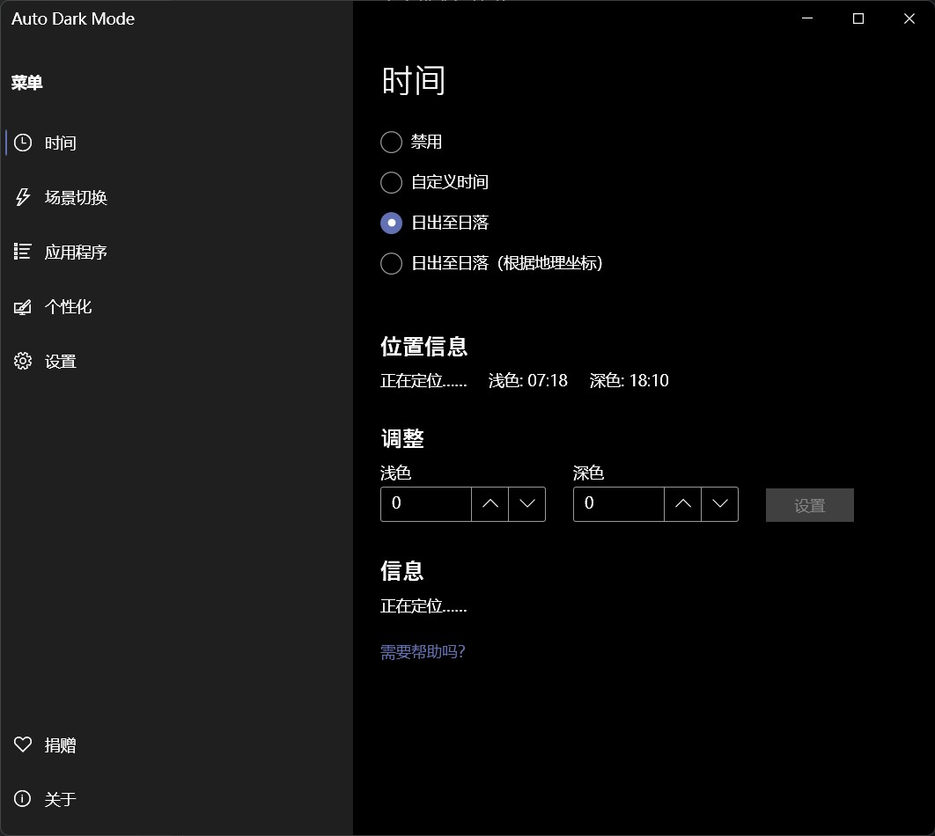Go to the 个性化 menu page
935x836 pixels.
click(x=69, y=307)
